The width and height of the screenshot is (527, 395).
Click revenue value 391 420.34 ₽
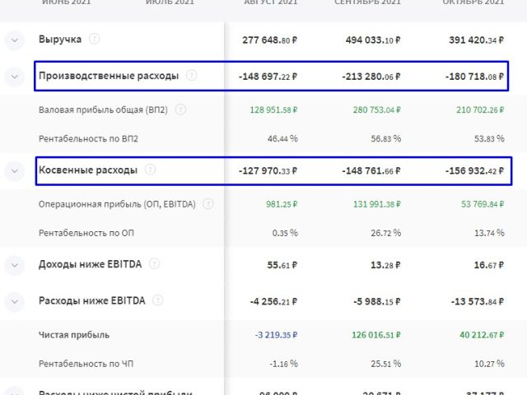[x=477, y=40]
